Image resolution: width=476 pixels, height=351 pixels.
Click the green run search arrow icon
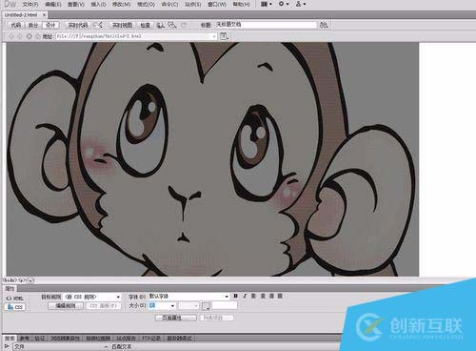7,346
